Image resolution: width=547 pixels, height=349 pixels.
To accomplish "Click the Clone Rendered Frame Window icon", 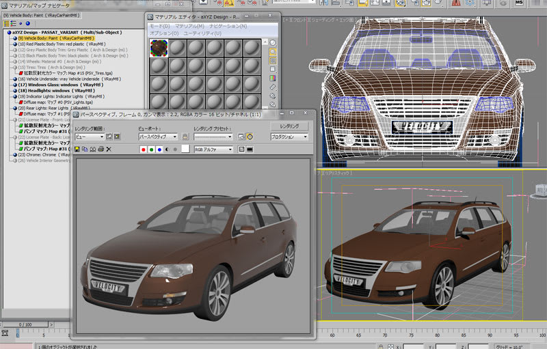I will point(93,149).
